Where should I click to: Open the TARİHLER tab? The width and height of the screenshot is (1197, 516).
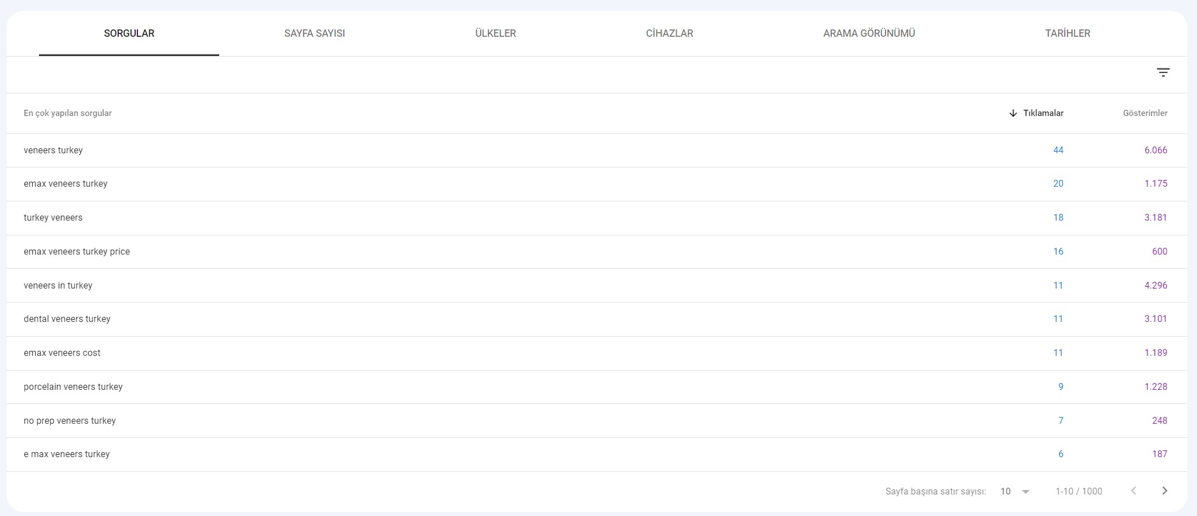coord(1067,33)
